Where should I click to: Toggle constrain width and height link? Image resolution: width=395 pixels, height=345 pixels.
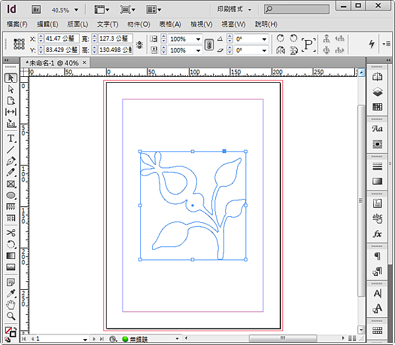tap(140, 45)
